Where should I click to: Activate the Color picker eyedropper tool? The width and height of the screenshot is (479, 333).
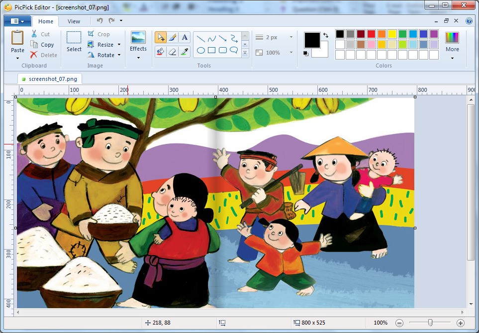pos(185,51)
